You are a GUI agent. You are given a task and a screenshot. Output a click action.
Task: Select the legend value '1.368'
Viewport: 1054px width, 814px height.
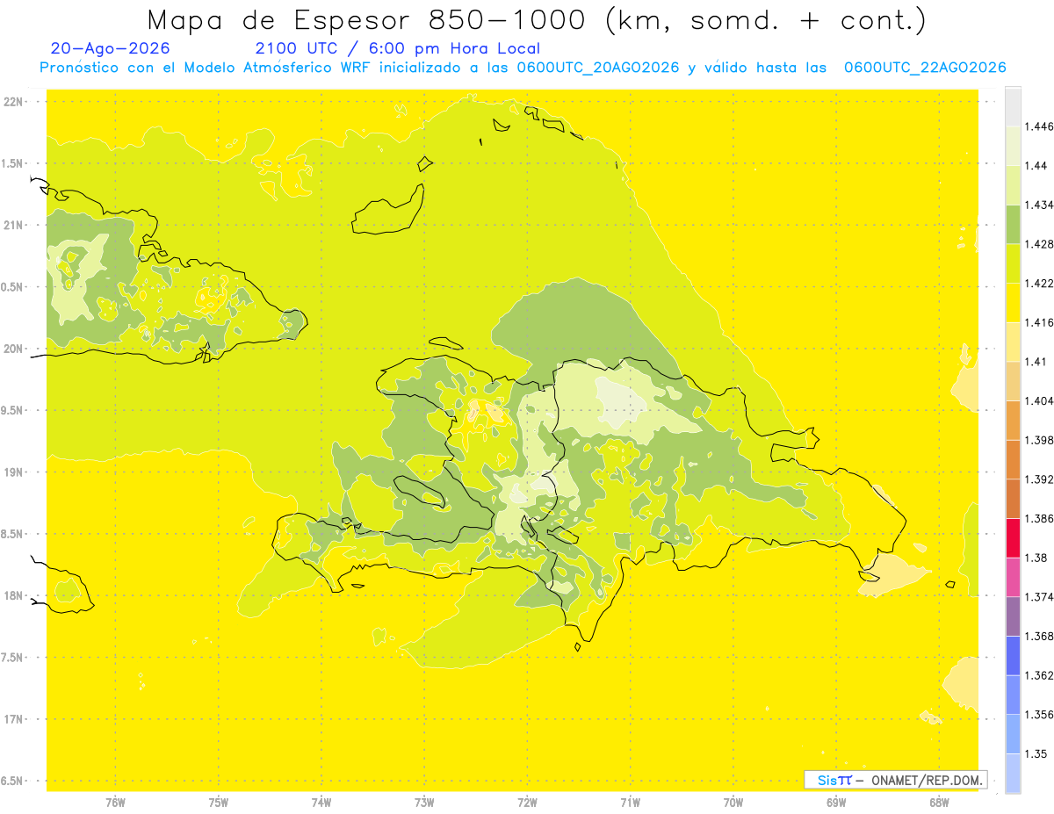click(1038, 637)
